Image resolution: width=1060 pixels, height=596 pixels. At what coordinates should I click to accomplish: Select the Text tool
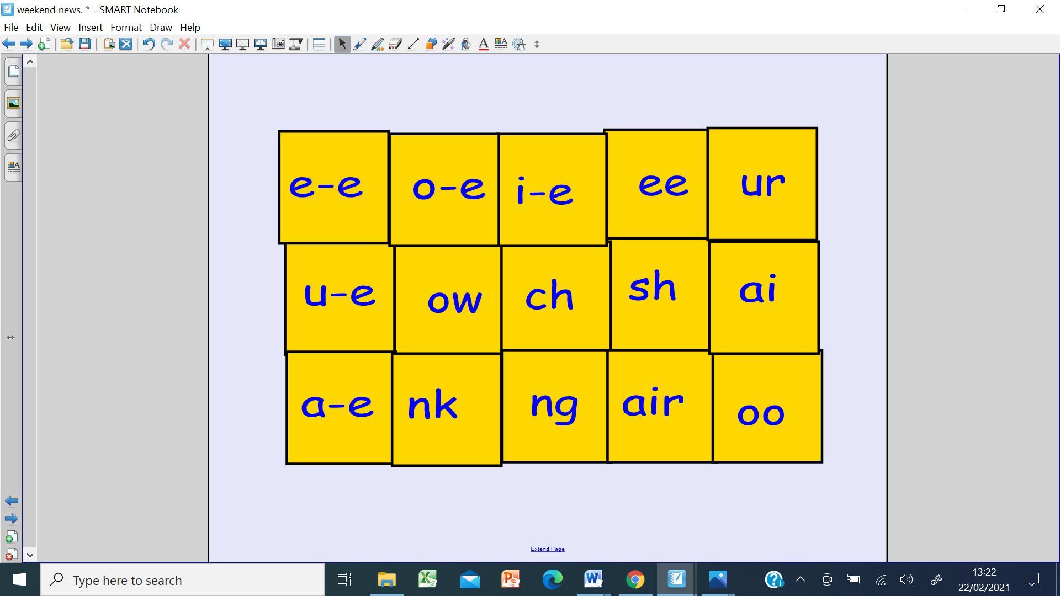tap(484, 44)
